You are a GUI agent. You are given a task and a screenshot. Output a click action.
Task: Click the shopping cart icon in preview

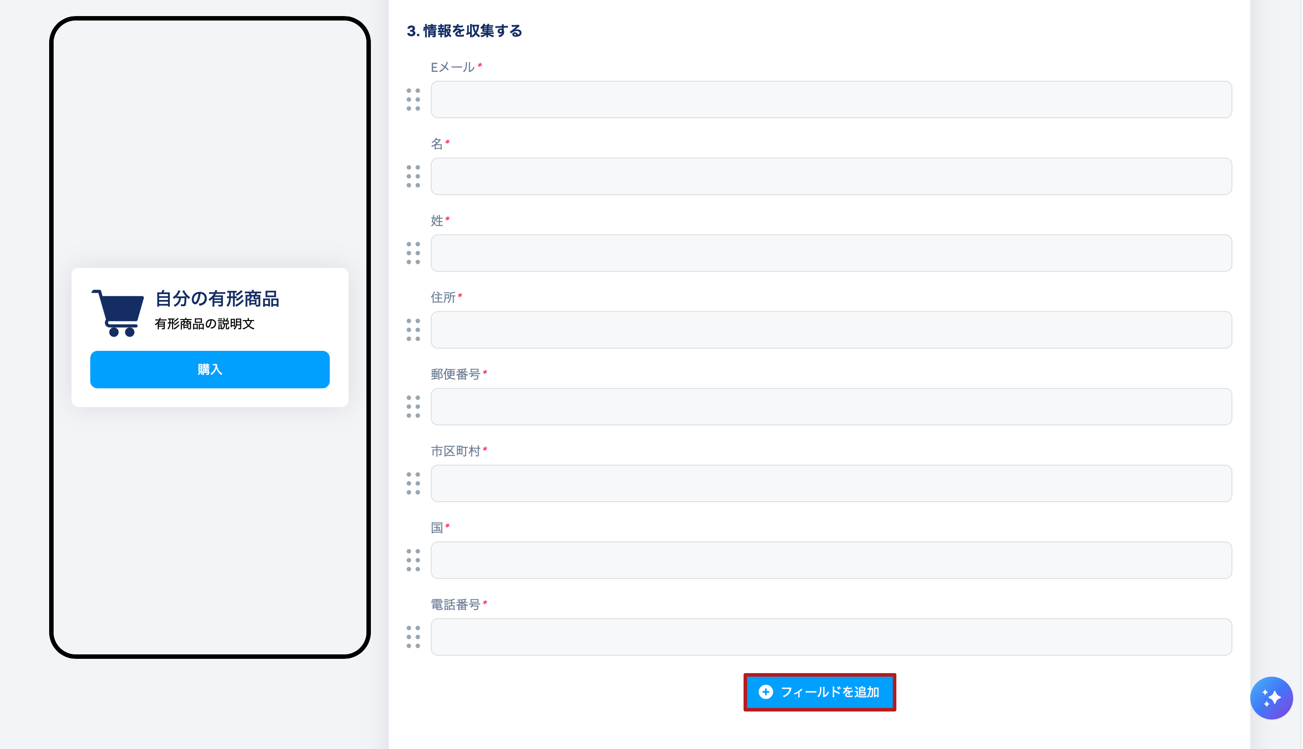[x=118, y=313]
